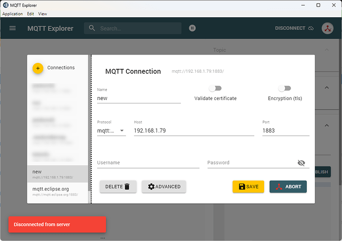342x241 pixels.
Task: Click the 'Disconnected from server' notification
Action: click(57, 225)
